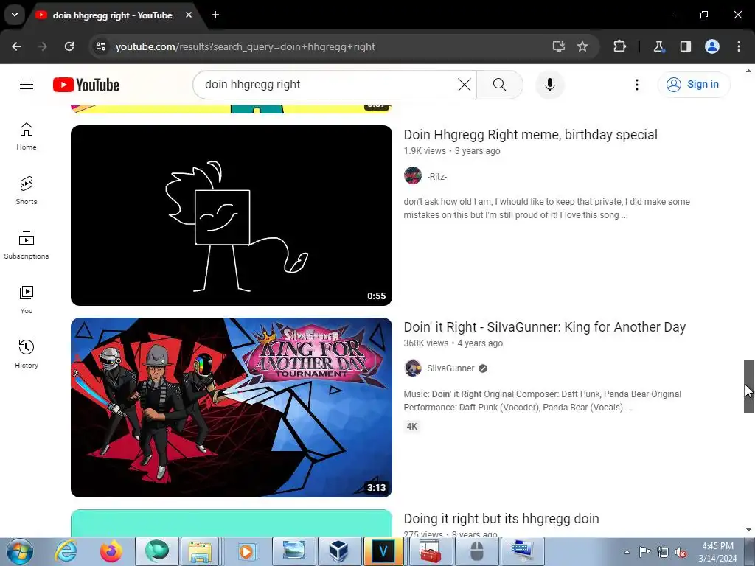This screenshot has width=755, height=566.
Task: Play the King for Another Day thumbnail
Action: point(231,407)
